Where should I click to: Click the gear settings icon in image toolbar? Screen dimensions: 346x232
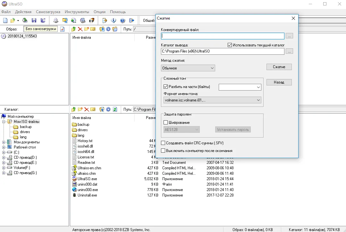[108, 29]
